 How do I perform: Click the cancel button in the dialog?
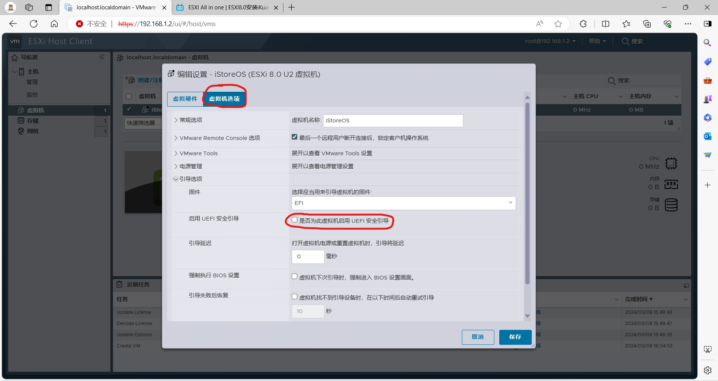pos(478,337)
